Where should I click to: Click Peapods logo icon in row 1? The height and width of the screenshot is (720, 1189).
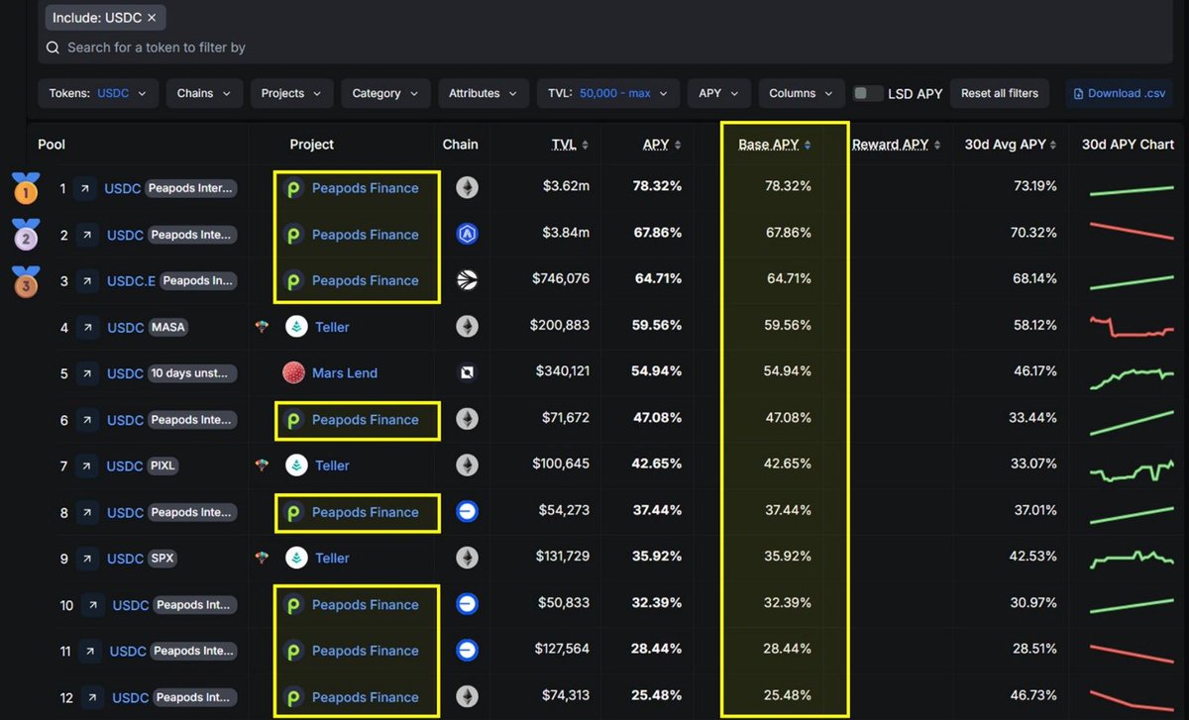pyautogui.click(x=293, y=188)
